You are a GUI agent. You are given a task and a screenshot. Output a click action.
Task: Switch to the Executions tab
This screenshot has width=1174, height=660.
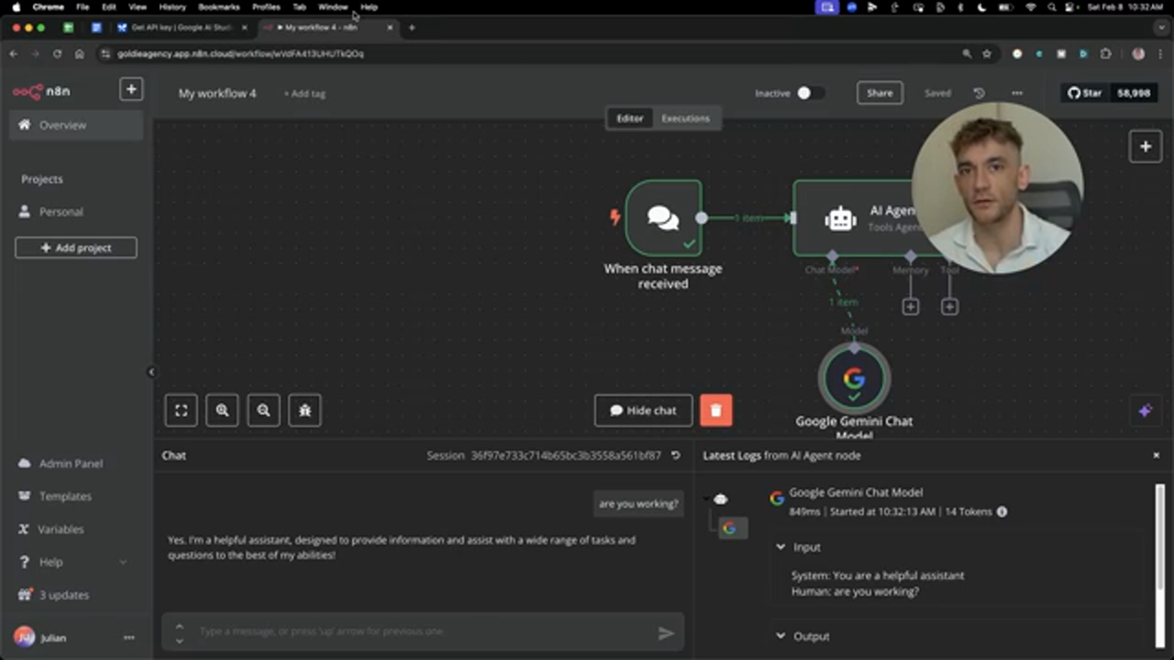(686, 118)
